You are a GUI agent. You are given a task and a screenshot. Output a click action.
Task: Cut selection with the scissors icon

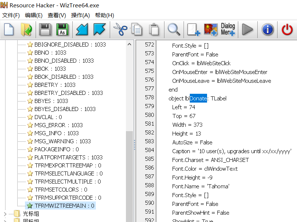pyautogui.click(x=120, y=29)
